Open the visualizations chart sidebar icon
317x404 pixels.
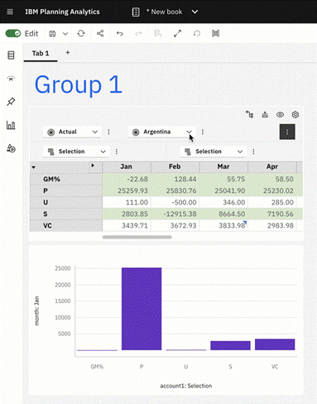click(11, 125)
